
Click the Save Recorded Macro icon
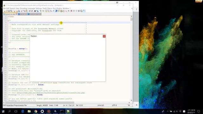pos(82,11)
